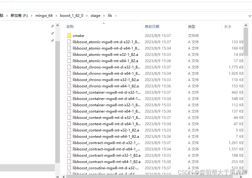Expand chevron after stage breadcrumb
This screenshot has width=252, height=178.
coord(104,16)
